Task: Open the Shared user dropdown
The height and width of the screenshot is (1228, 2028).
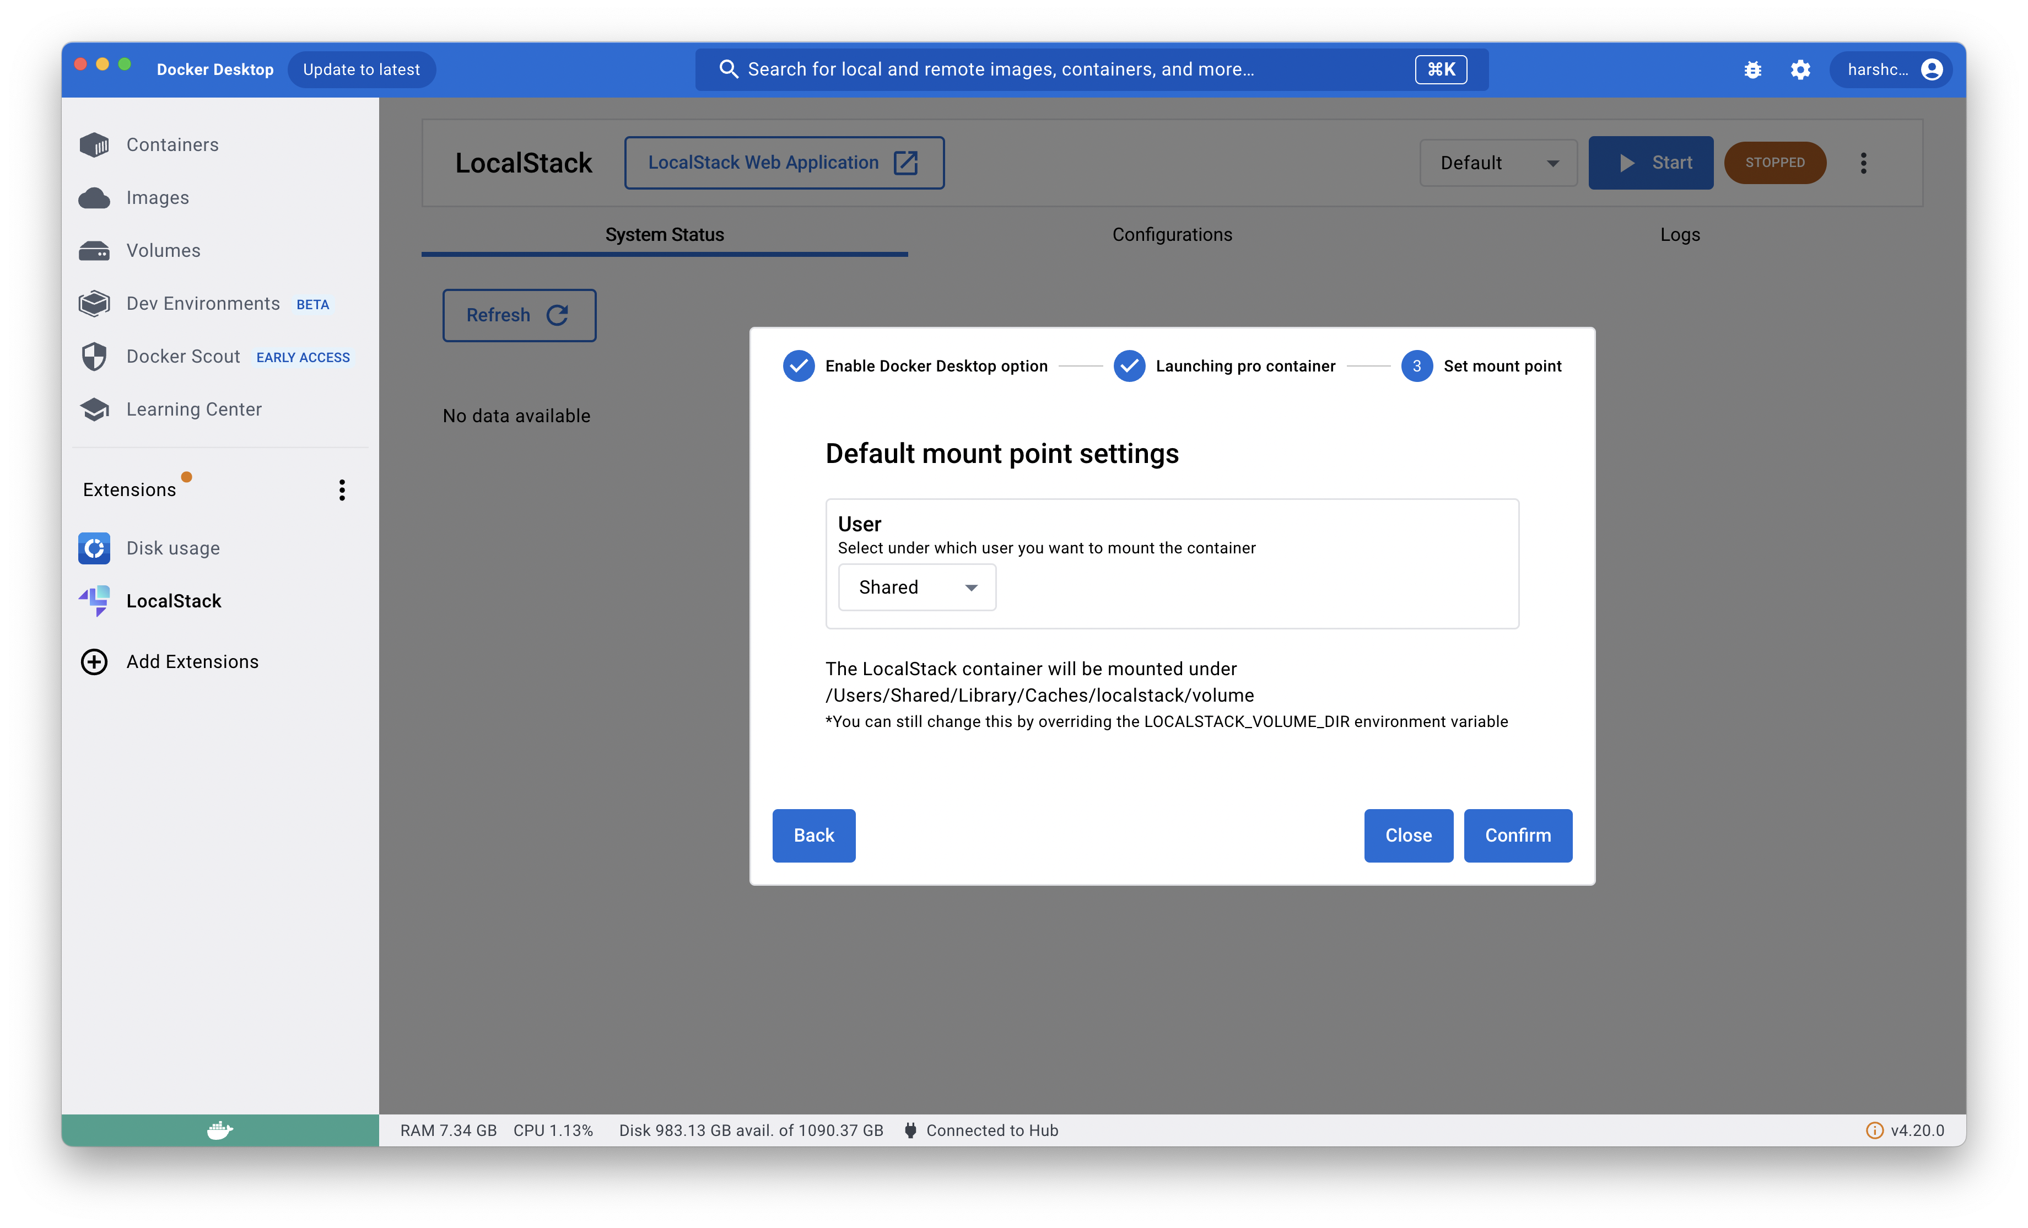Action: (x=916, y=587)
